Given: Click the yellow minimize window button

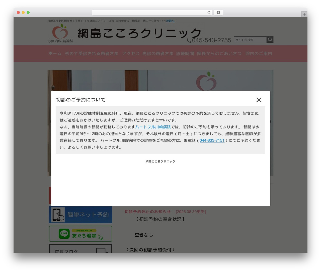Looking at the screenshot, I should (x=23, y=13).
